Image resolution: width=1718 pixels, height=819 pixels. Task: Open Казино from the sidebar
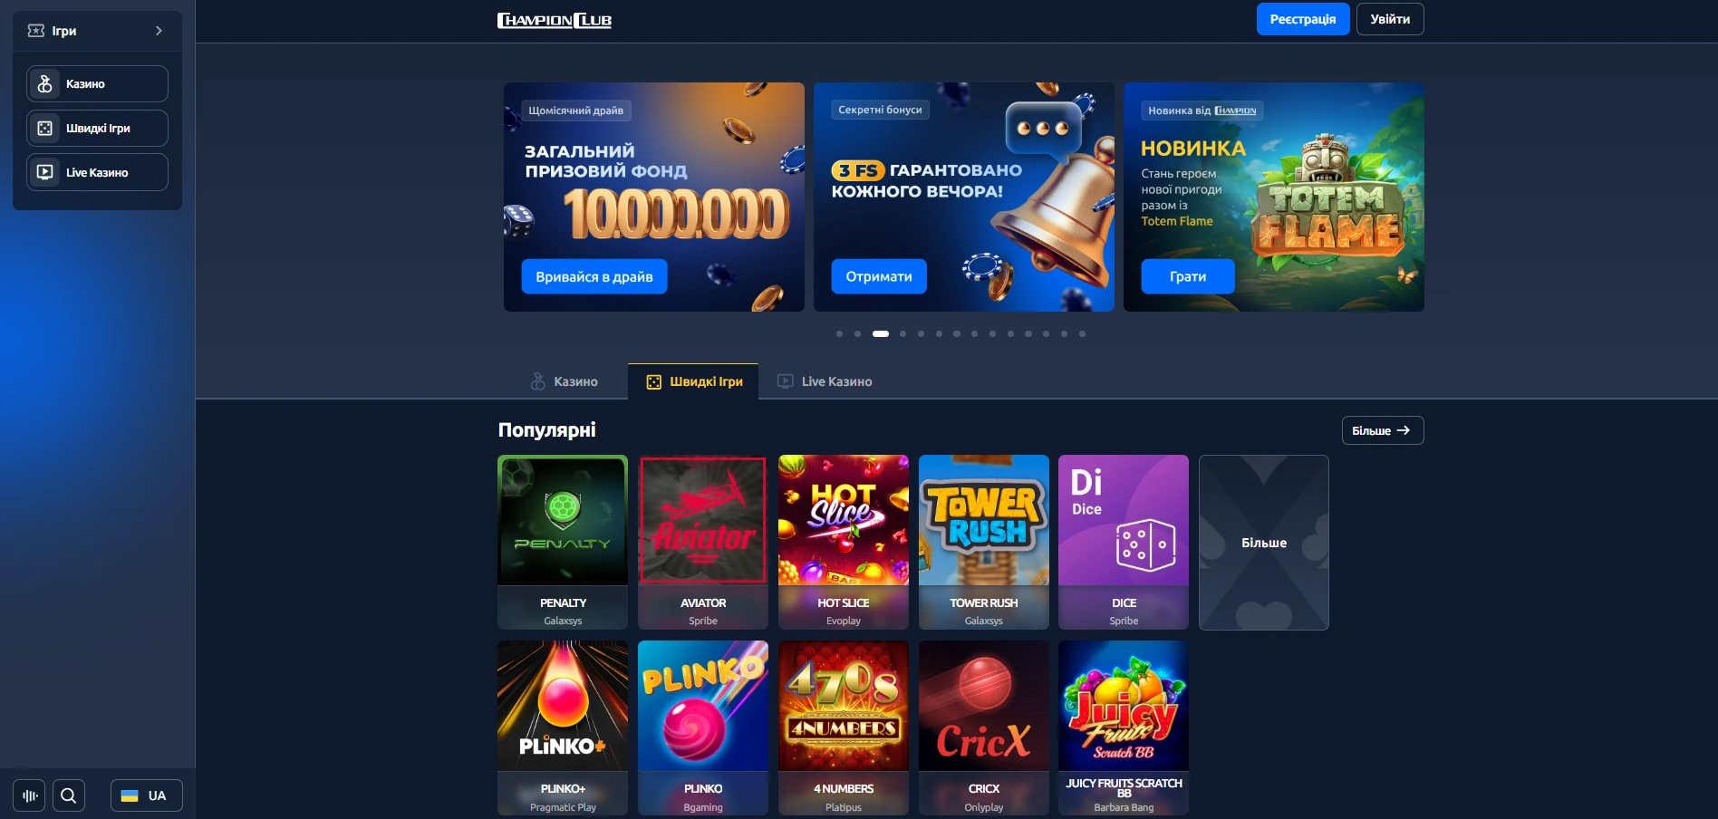(x=97, y=83)
